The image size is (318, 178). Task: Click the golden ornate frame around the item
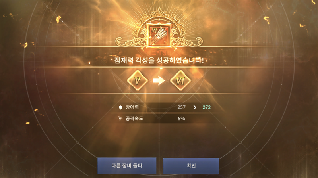pyautogui.click(x=159, y=31)
